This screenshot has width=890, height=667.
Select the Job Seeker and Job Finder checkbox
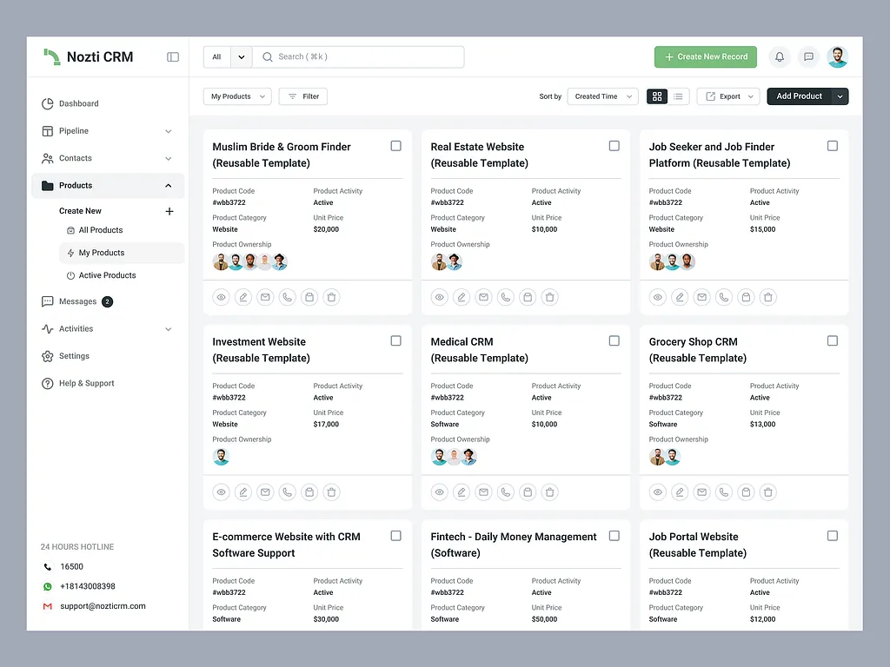point(832,146)
